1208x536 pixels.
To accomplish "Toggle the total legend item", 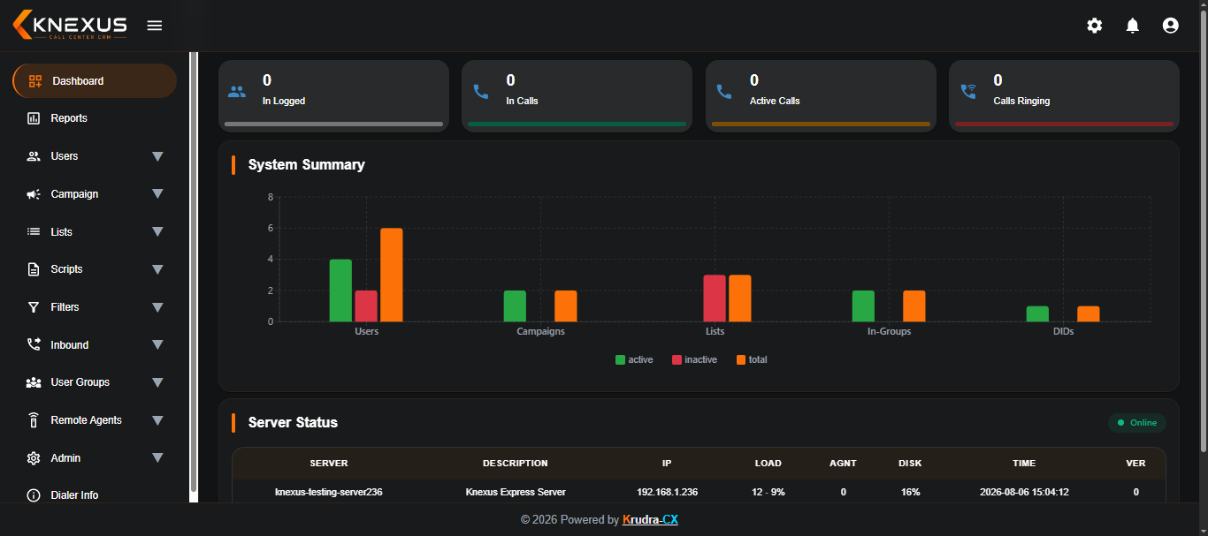I will tap(752, 359).
